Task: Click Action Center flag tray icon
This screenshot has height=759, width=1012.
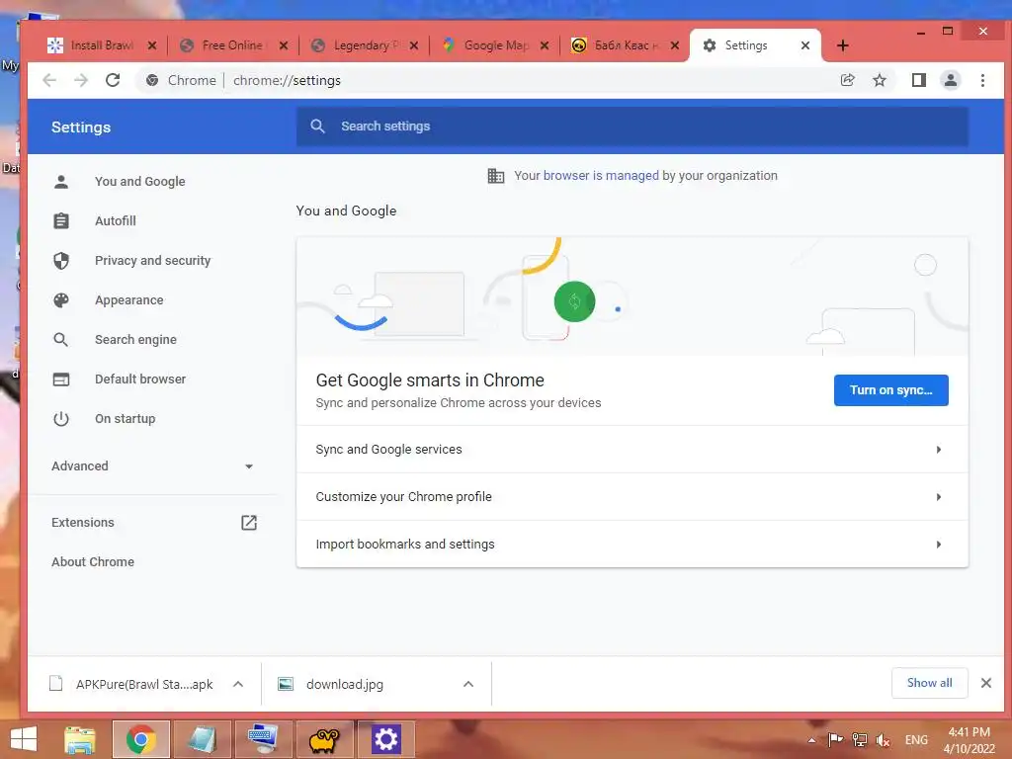Action: [835, 739]
